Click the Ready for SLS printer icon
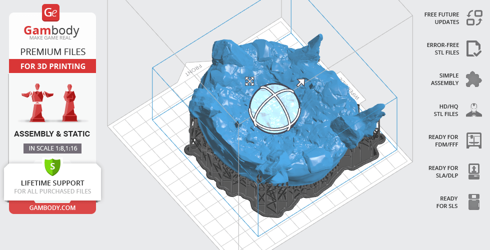490x250 pixels. (473, 202)
